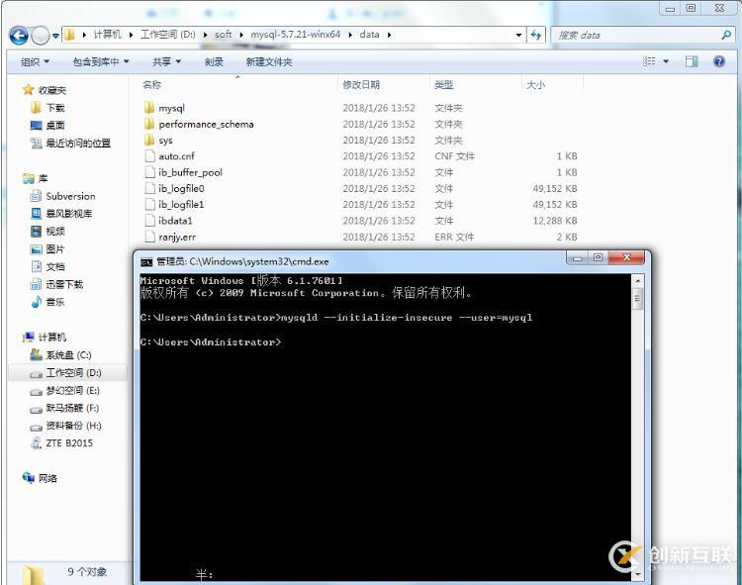Expand the arrow after data in breadcrumb
The image size is (742, 585).
tap(389, 35)
